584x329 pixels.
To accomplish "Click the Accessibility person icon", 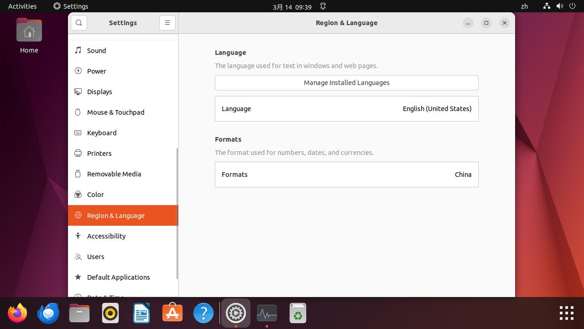I will pyautogui.click(x=78, y=236).
